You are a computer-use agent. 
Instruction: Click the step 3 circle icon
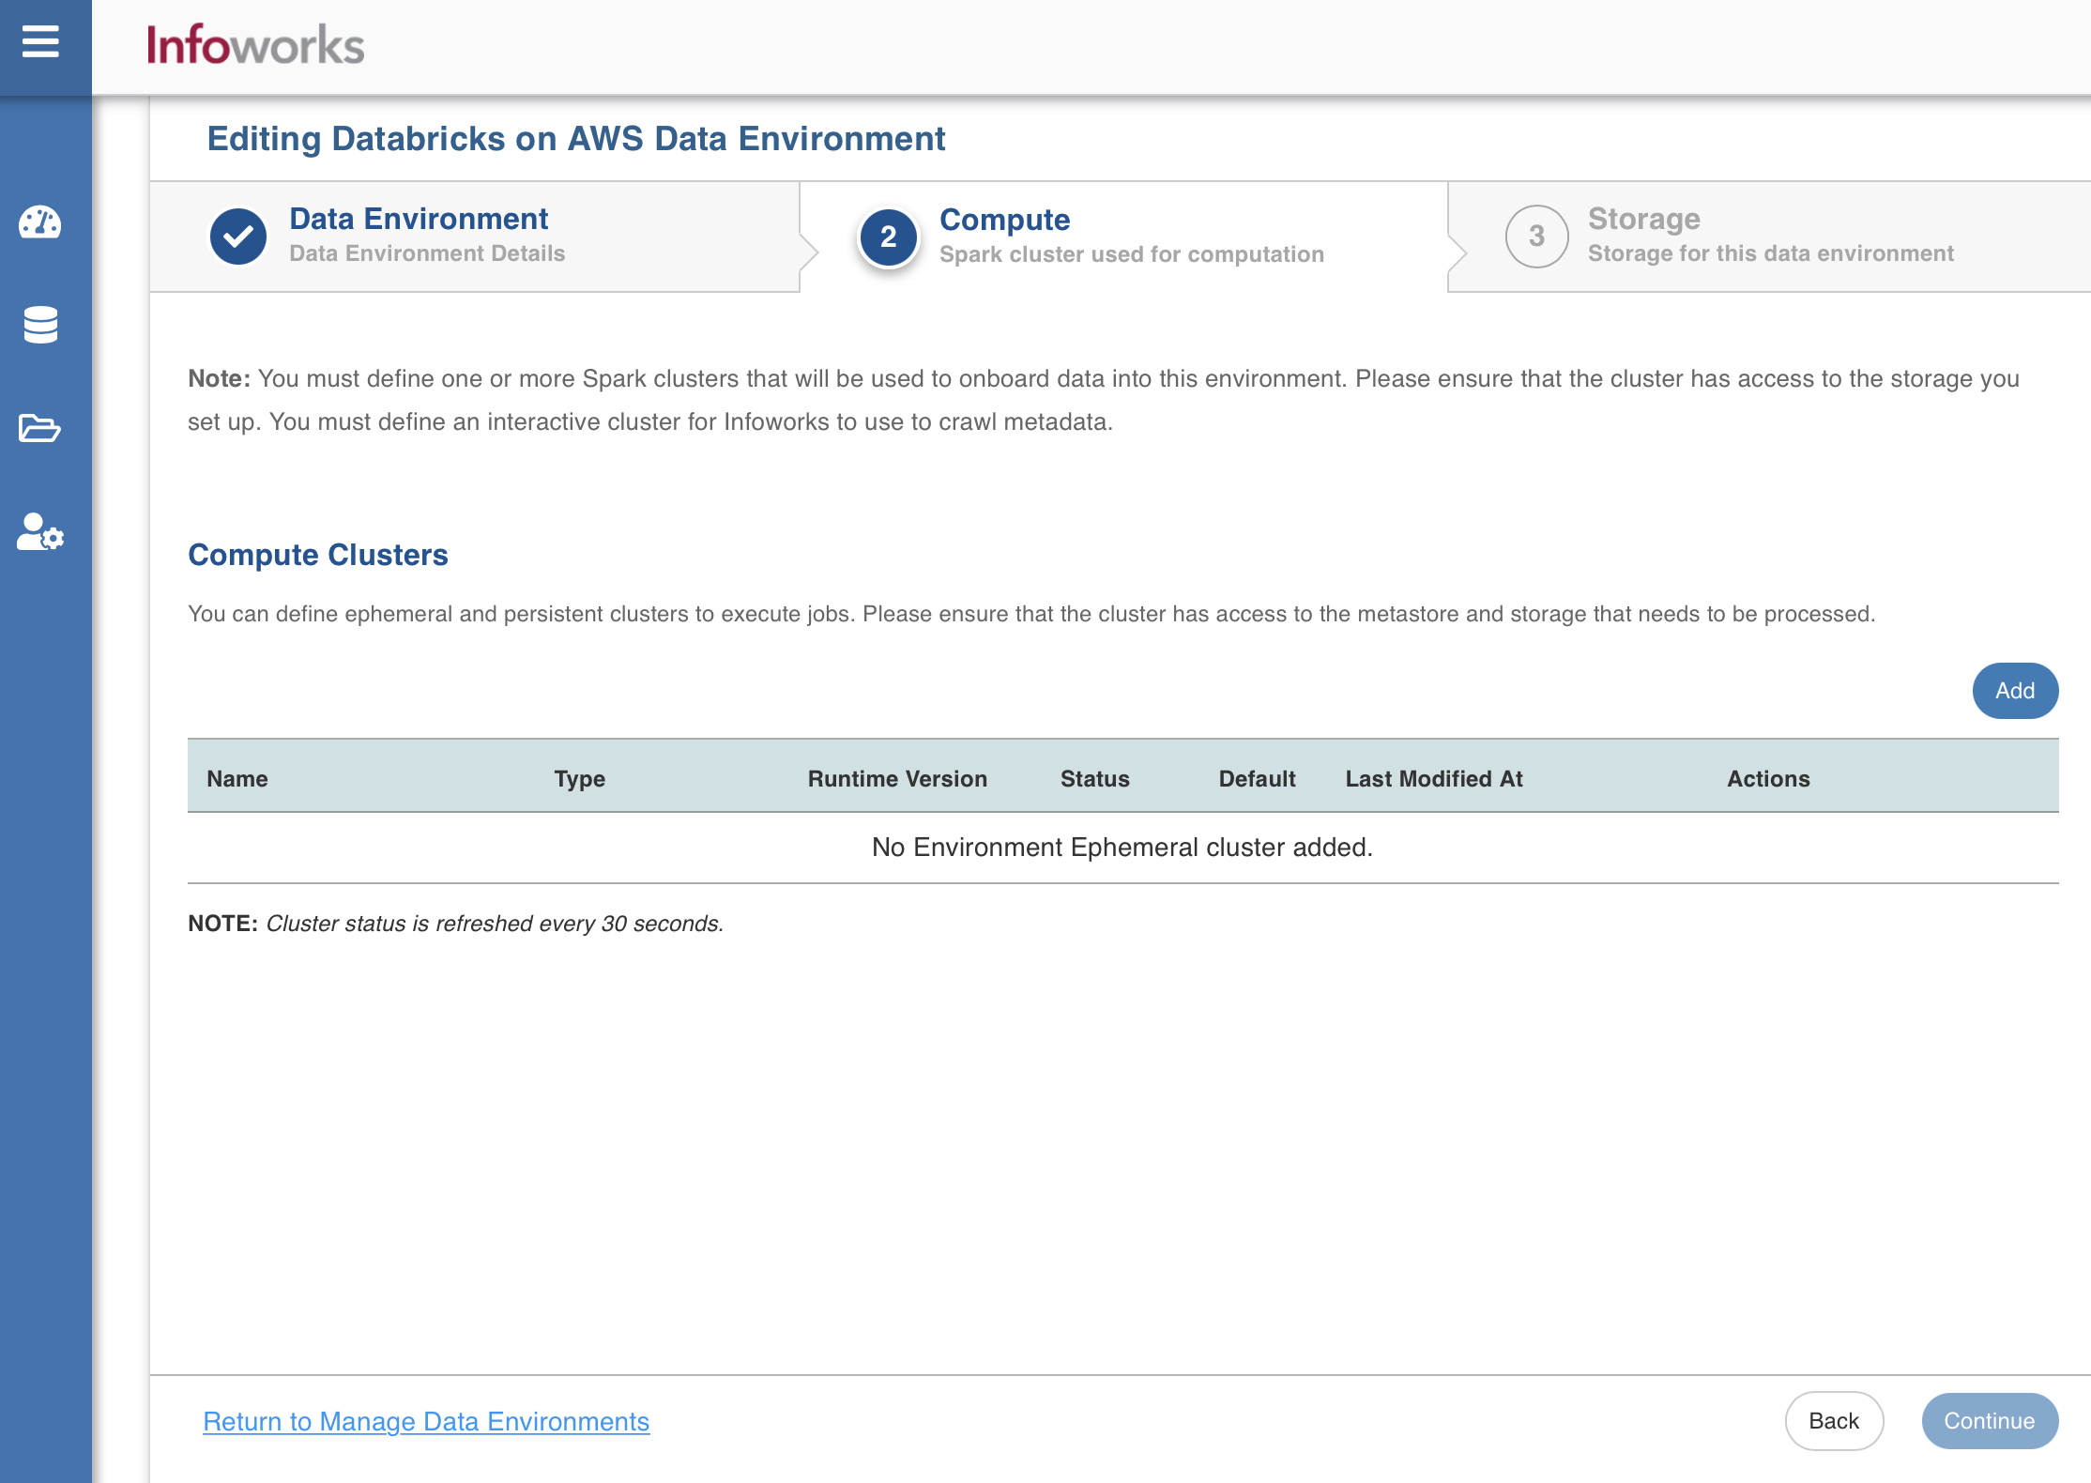point(1536,237)
